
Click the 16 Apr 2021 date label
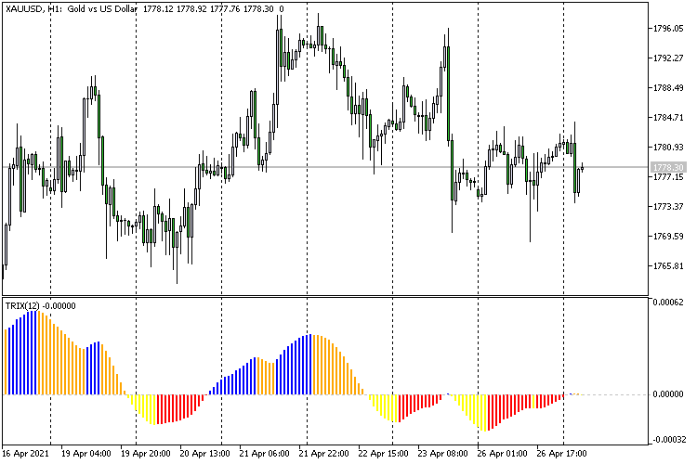25,454
